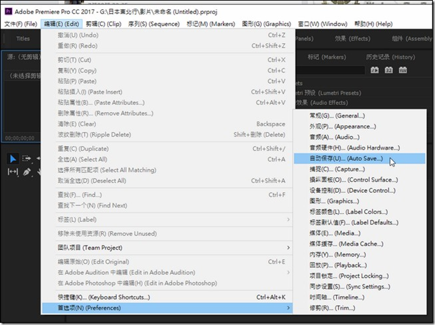Choose Auto Save preferences
The height and width of the screenshot is (325, 435).
360,159
